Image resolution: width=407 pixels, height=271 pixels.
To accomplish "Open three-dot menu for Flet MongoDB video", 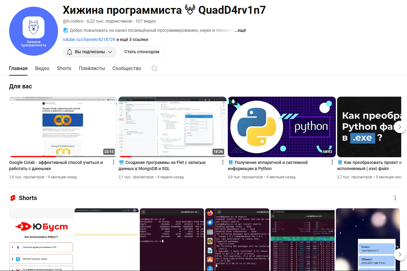I will (223, 162).
